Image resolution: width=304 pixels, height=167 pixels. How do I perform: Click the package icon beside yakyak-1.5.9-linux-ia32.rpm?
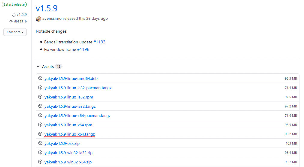(x=40, y=97)
